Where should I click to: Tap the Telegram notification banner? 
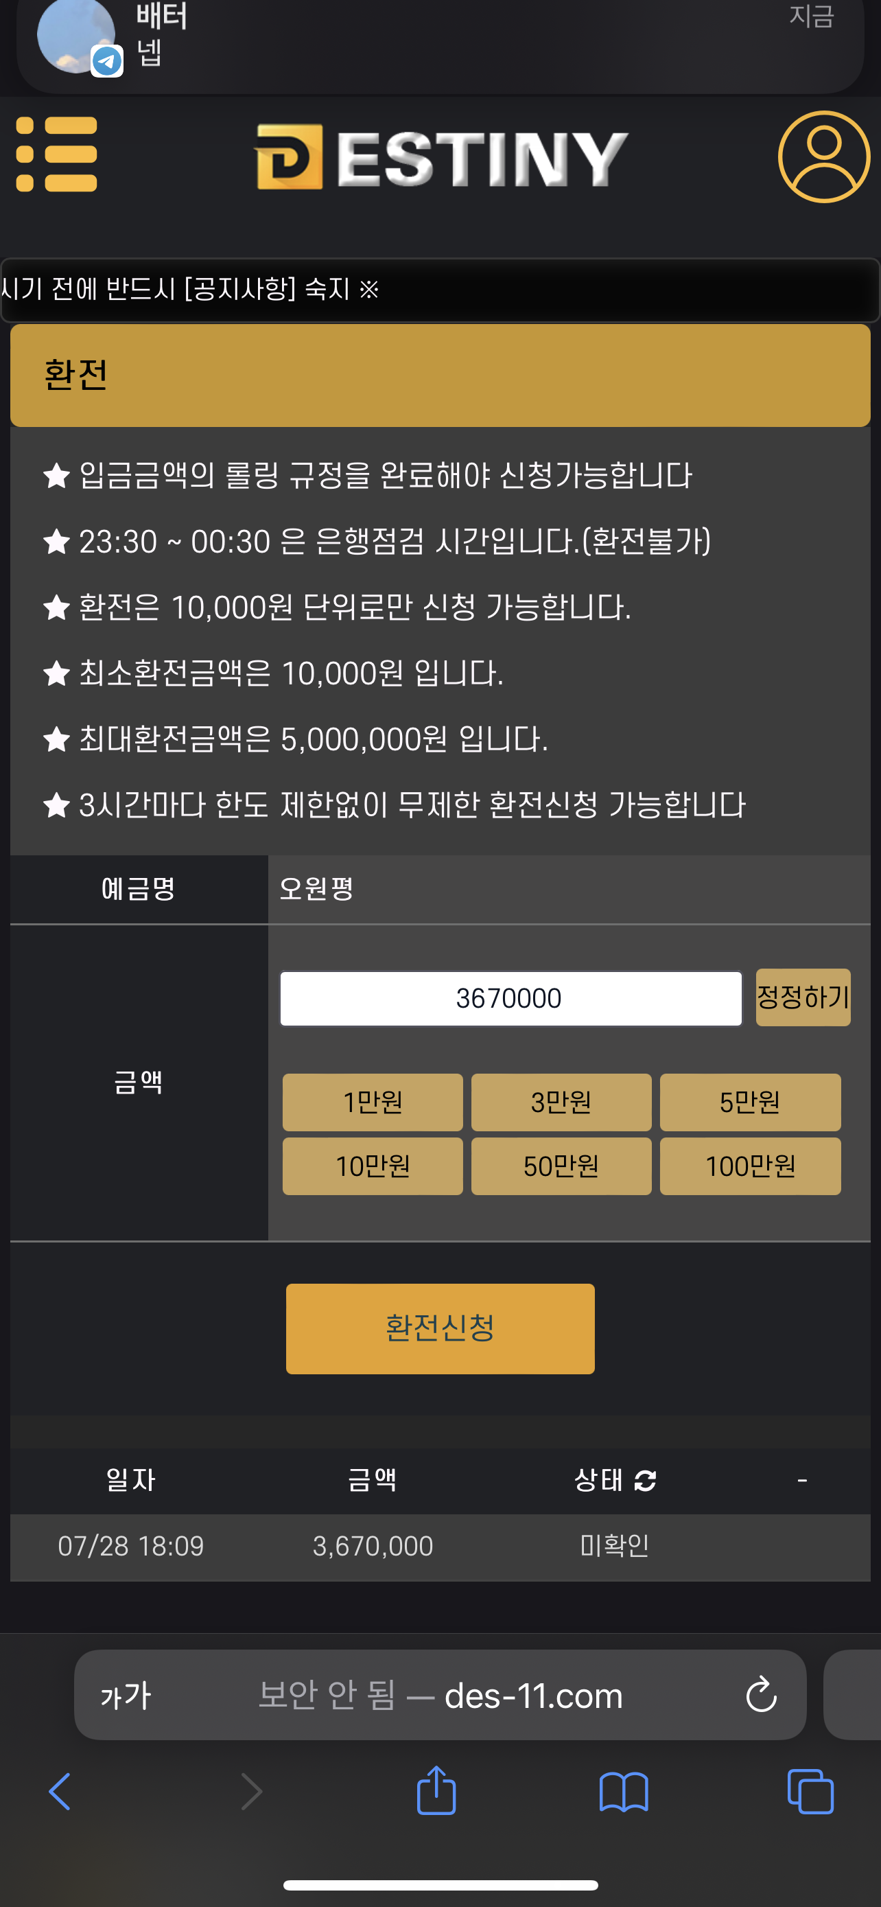tap(440, 41)
